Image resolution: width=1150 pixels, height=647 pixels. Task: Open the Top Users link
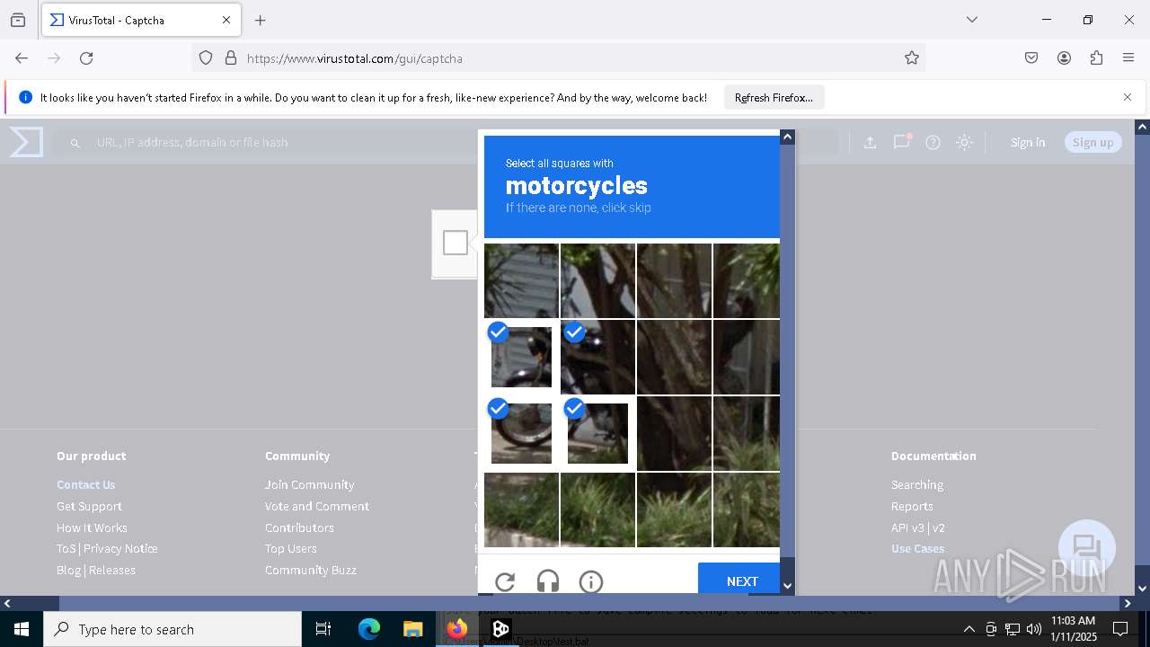coord(291,548)
